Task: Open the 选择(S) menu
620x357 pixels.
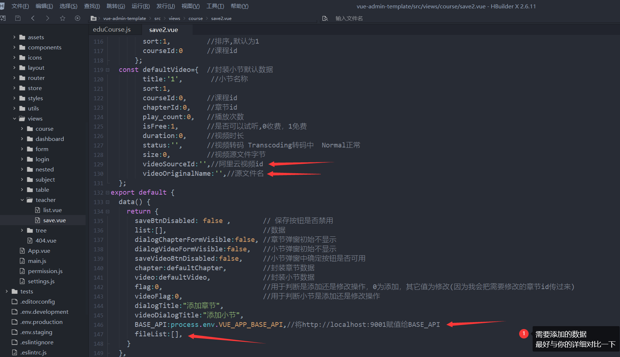Action: coord(68,6)
